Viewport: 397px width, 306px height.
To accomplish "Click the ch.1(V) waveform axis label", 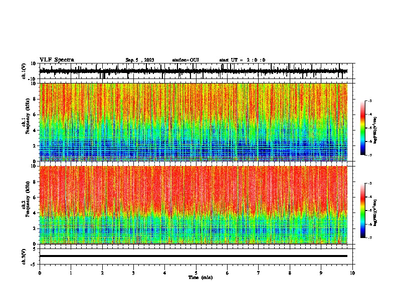I will click(24, 71).
